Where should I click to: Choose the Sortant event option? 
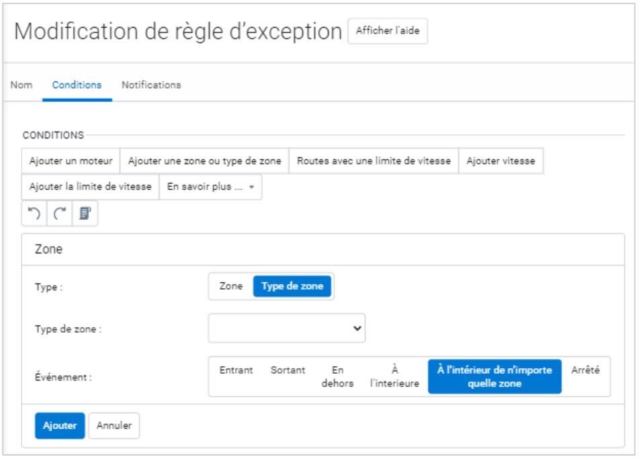click(x=288, y=370)
